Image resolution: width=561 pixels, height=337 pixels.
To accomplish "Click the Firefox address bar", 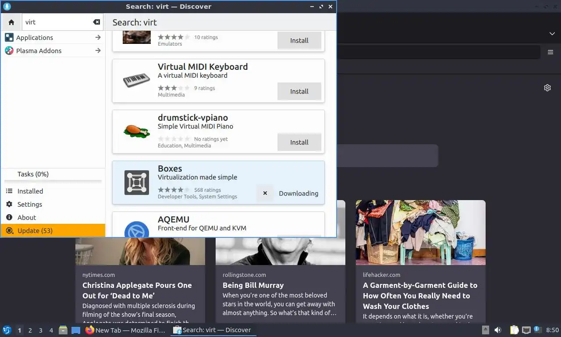I will pyautogui.click(x=438, y=52).
